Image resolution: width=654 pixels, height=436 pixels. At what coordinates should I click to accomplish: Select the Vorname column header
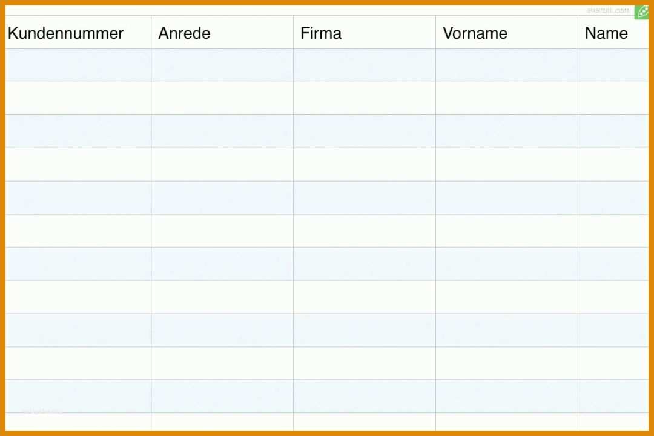(475, 33)
